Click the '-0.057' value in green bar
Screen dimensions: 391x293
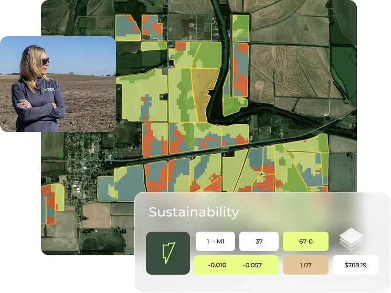pyautogui.click(x=252, y=265)
